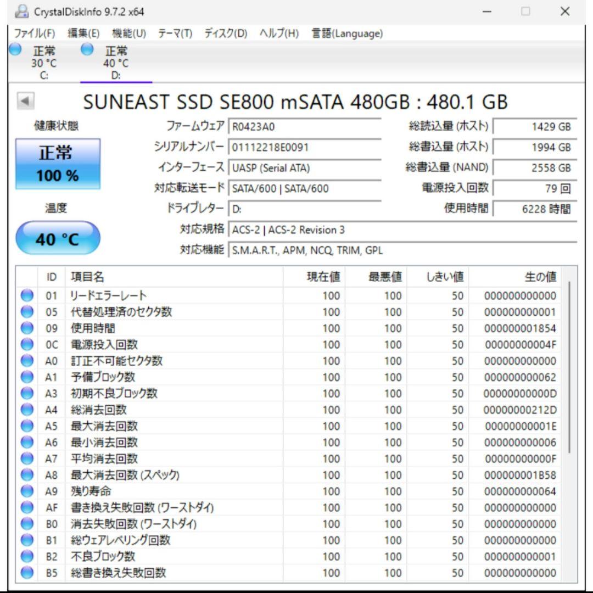Viewport: 593px width, 593px height.
Task: Click the status orb beside 総消去回数
Action: (x=27, y=410)
